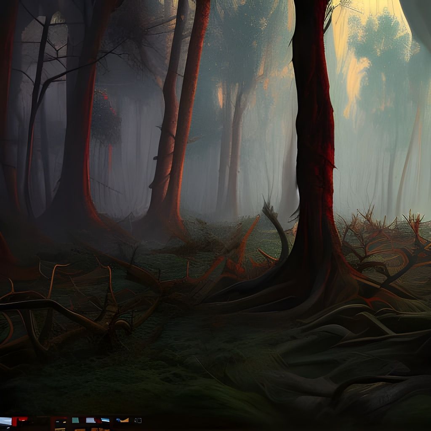Open the dark slot between the teal and blue icons
The height and width of the screenshot is (431, 431).
click(83, 420)
